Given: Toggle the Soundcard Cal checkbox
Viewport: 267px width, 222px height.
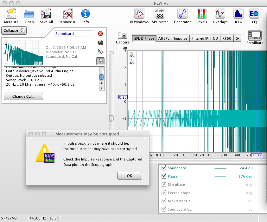Looking at the screenshot, I should [x=164, y=209].
